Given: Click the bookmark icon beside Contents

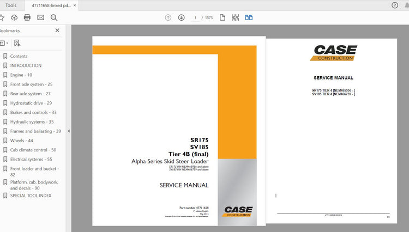Looking at the screenshot, I should coord(5,56).
